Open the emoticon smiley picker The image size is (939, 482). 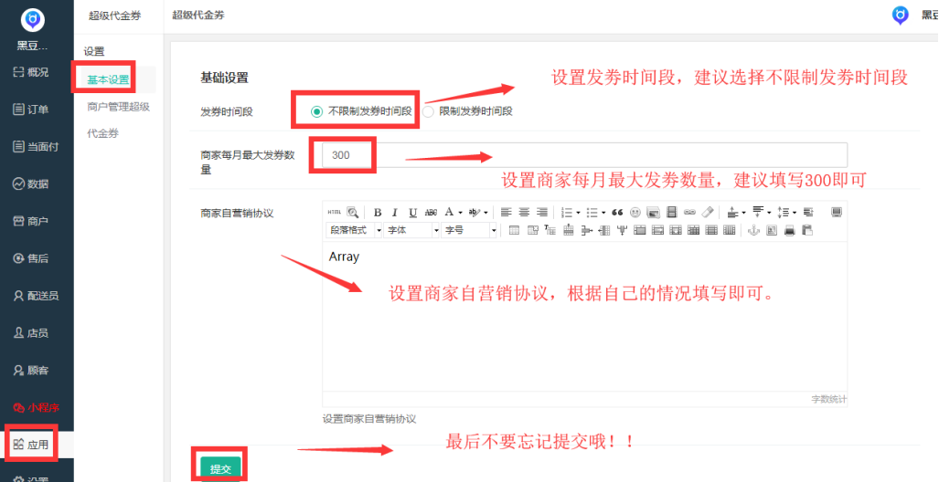(x=635, y=213)
